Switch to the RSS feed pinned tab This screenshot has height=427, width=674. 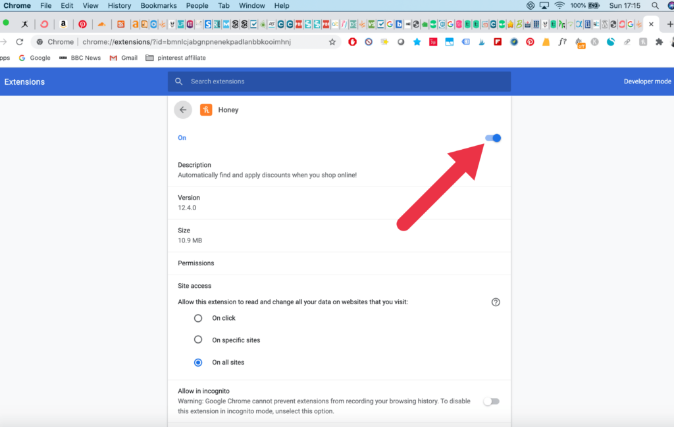(x=121, y=24)
